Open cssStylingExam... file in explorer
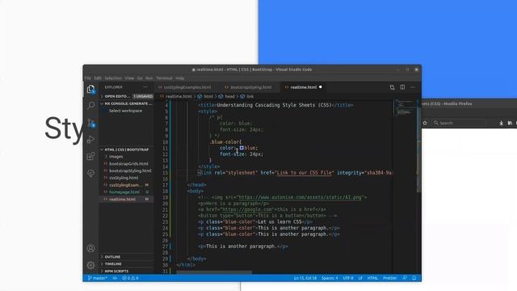 click(x=127, y=185)
